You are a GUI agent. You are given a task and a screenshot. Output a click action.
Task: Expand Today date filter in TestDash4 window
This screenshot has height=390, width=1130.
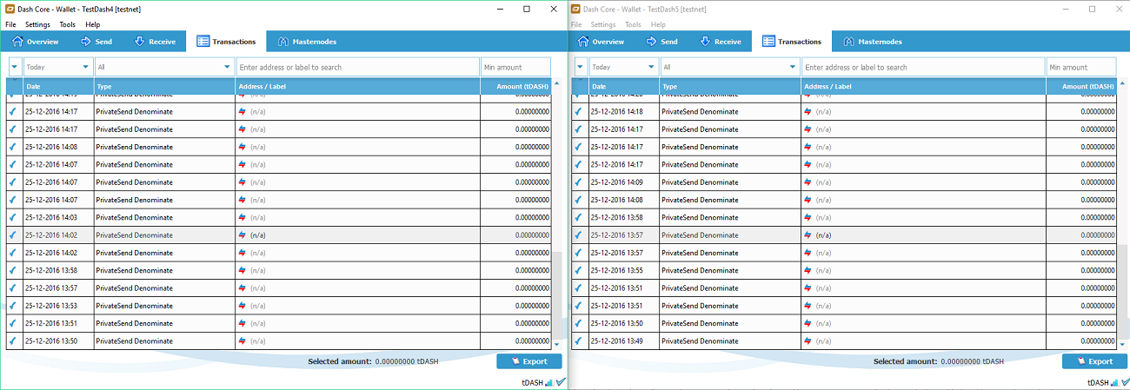coord(57,67)
